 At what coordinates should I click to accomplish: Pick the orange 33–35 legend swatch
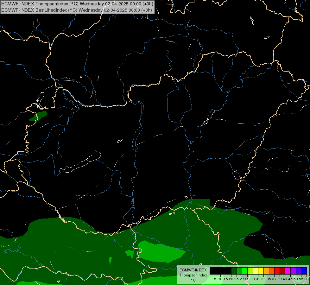pyautogui.click(x=266, y=271)
